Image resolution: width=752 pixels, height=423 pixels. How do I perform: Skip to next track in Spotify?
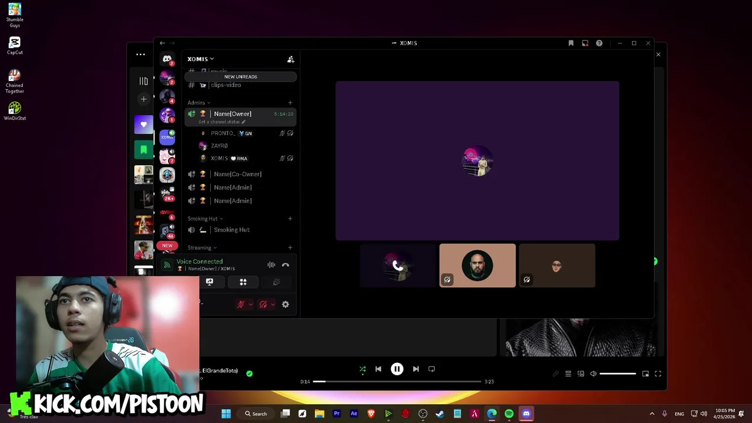click(x=416, y=369)
